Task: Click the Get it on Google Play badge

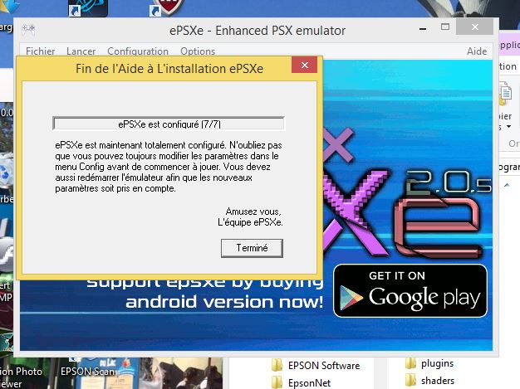Action: pyautogui.click(x=410, y=290)
